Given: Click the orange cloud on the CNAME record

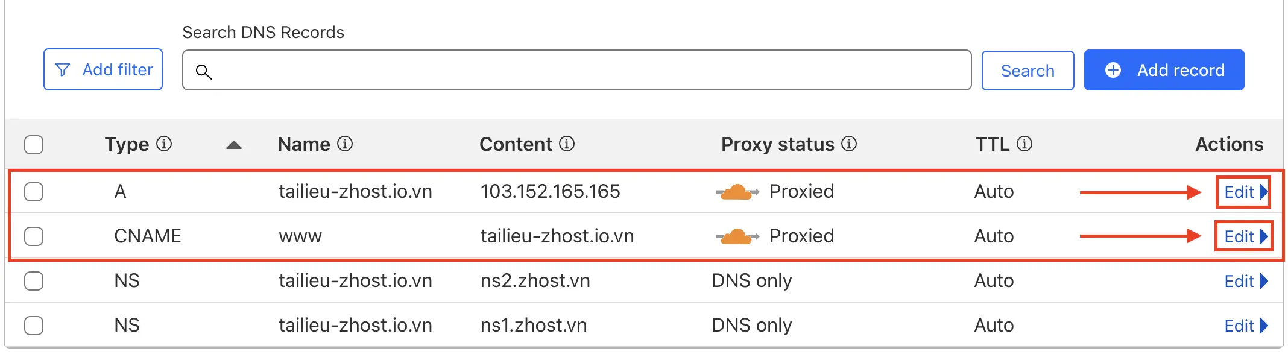Looking at the screenshot, I should coord(737,236).
